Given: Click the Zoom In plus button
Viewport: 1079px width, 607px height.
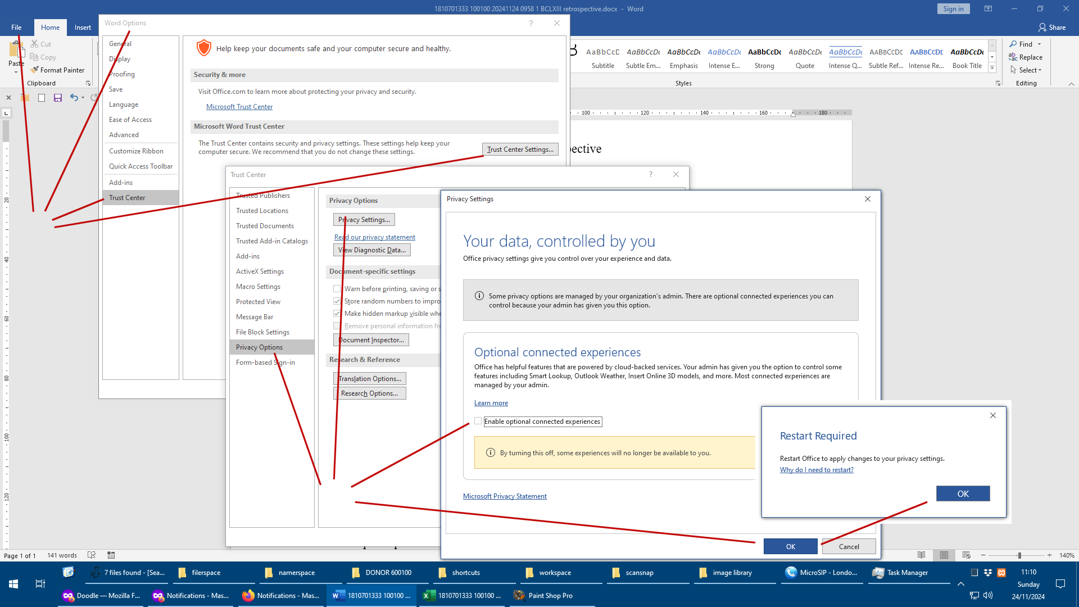Looking at the screenshot, I should (x=1049, y=555).
